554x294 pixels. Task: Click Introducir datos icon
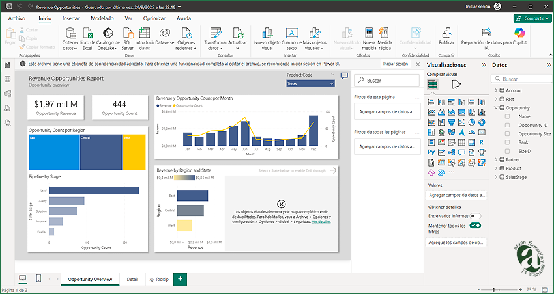pos(145,39)
